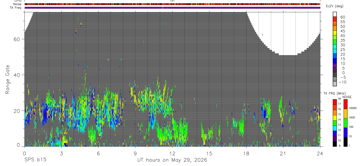Click the multicolored Noise strip above plot
Image resolution: width=360 pixels, height=166 pixels.
pos(172,4)
